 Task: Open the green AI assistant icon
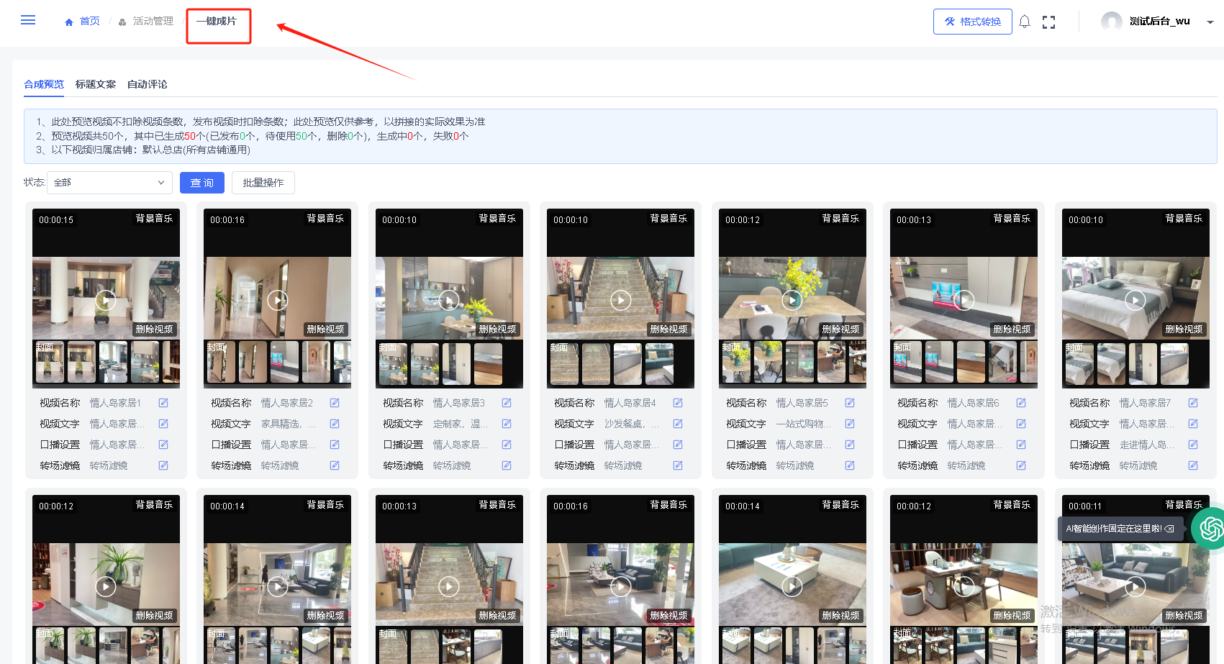pyautogui.click(x=1210, y=529)
